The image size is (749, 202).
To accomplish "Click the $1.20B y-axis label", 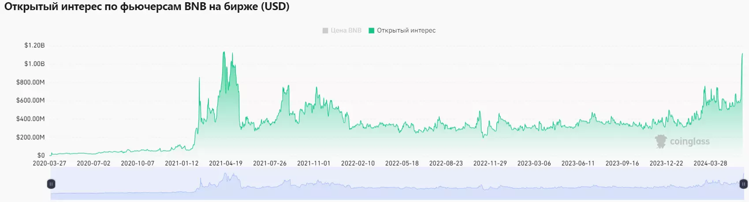I will click(34, 45).
